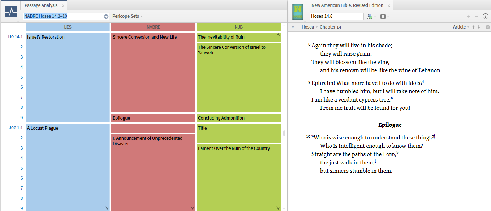The width and height of the screenshot is (491, 211).
Task: Open the Passage Analysis panel menu arrow
Action: [x=18, y=21]
